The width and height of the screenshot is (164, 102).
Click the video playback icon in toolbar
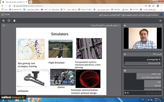9,20
